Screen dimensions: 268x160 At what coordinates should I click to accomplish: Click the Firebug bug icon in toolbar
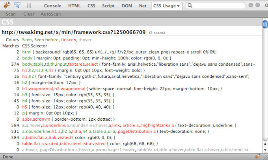pos(6,6)
